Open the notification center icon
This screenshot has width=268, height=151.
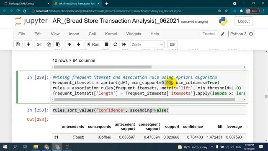click(x=261, y=147)
